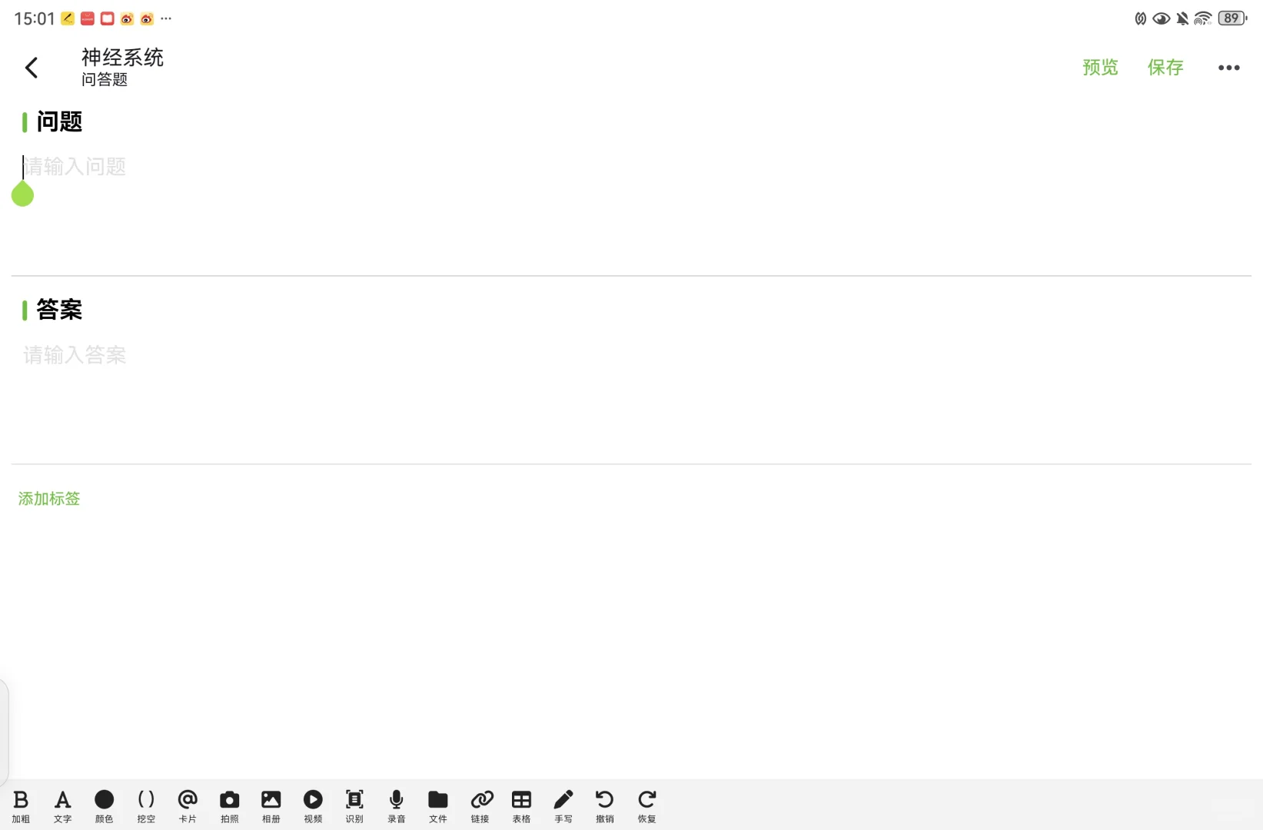Screen dimensions: 1263x830
Task: Open text recognition (识别) tool
Action: 354,806
